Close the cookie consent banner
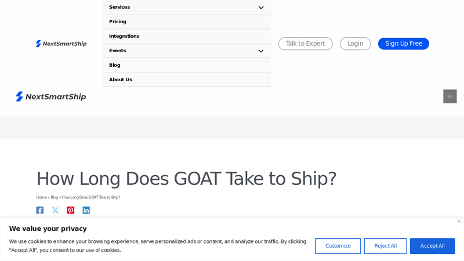The width and height of the screenshot is (464, 261). [459, 221]
